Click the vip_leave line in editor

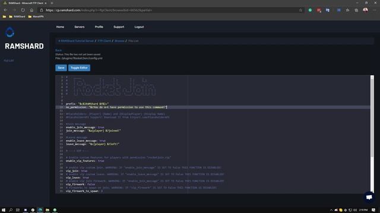coord(77,177)
